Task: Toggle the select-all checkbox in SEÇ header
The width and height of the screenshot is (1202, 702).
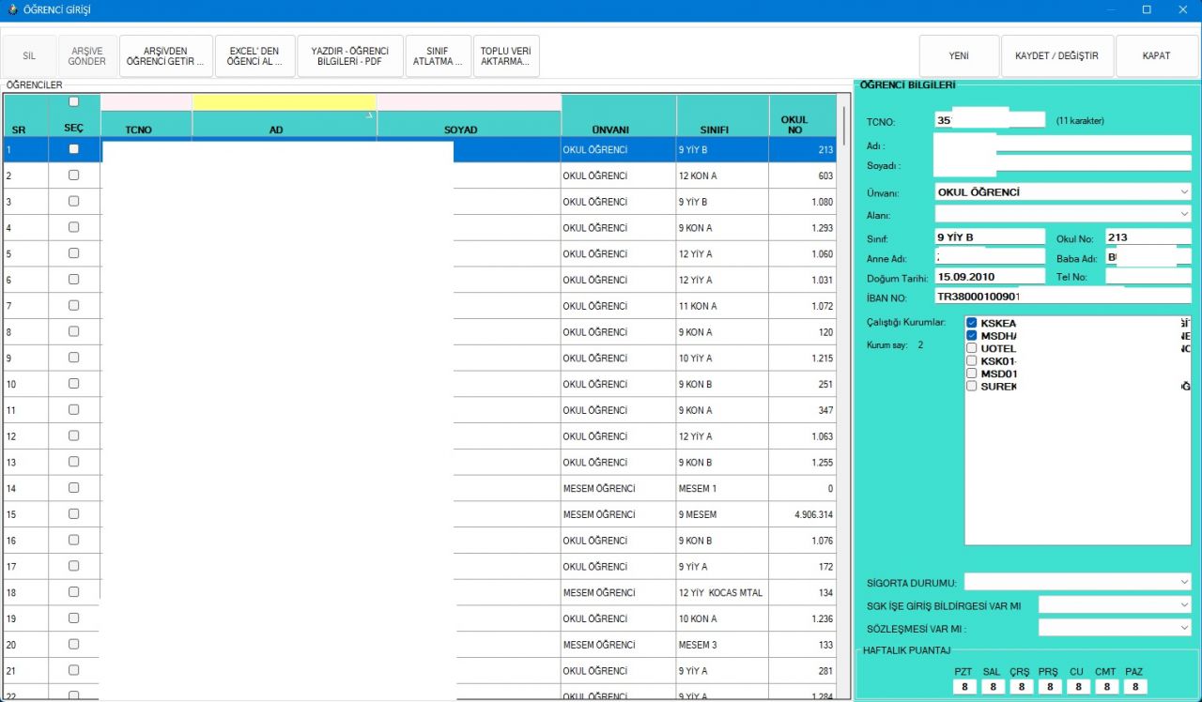Action: [74, 101]
